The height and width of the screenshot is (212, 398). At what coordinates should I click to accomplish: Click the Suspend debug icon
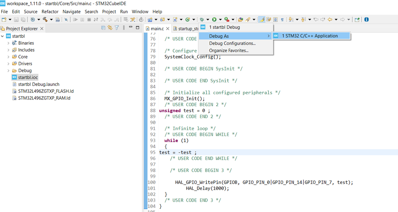pos(82,19)
